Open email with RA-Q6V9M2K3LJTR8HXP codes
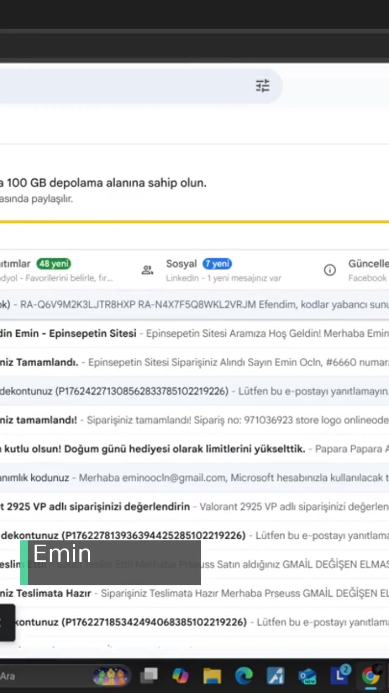The height and width of the screenshot is (693, 389). click(194, 304)
